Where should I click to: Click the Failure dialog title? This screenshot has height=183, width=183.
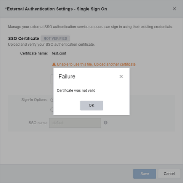(x=67, y=77)
